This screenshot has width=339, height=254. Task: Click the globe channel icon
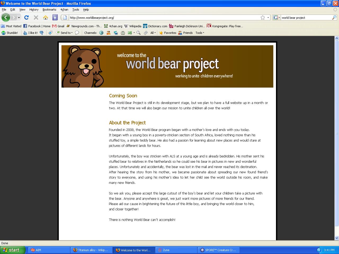(101, 33)
